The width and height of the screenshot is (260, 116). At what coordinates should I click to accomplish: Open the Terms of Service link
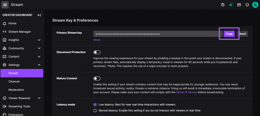(x=187, y=92)
